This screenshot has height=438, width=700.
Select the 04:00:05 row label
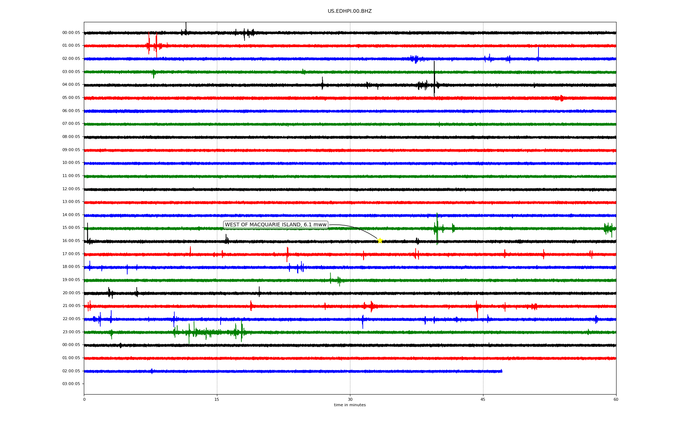pos(71,85)
